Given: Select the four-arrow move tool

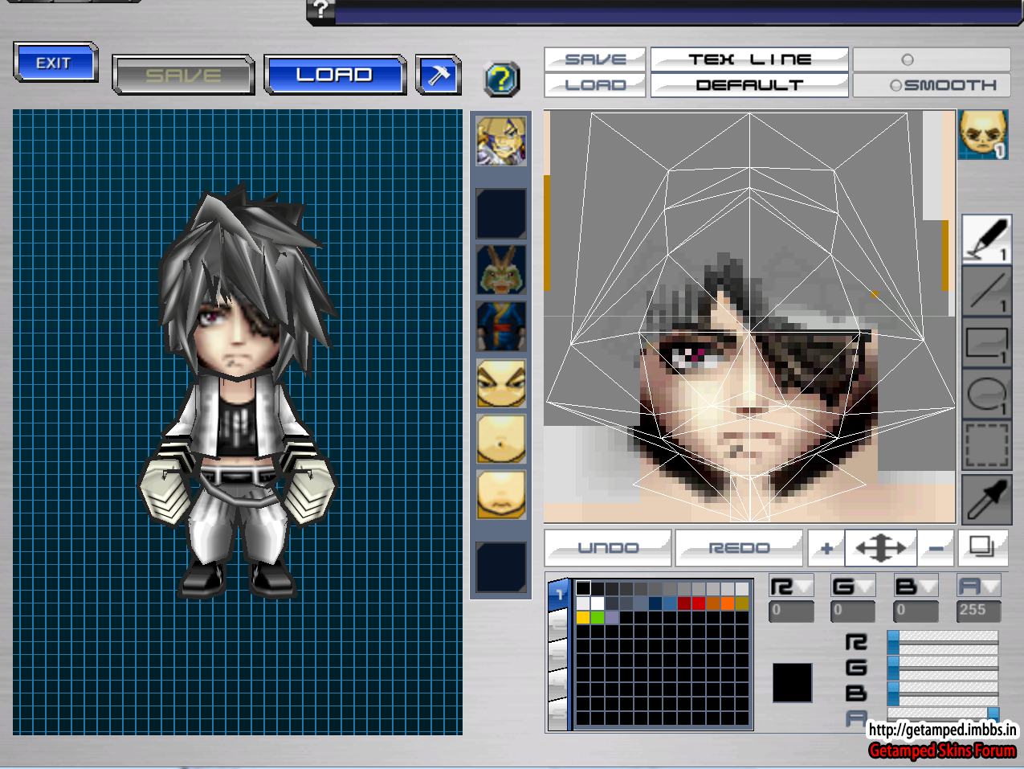Looking at the screenshot, I should coord(881,548).
